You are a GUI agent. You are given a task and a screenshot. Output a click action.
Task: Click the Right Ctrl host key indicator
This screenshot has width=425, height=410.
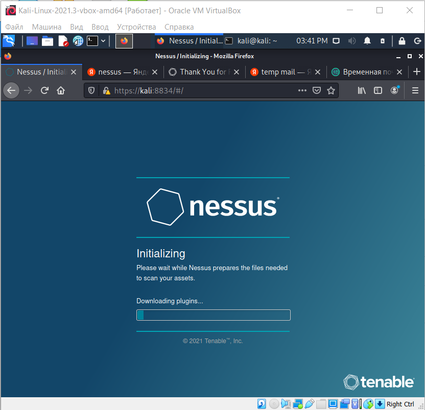click(400, 404)
